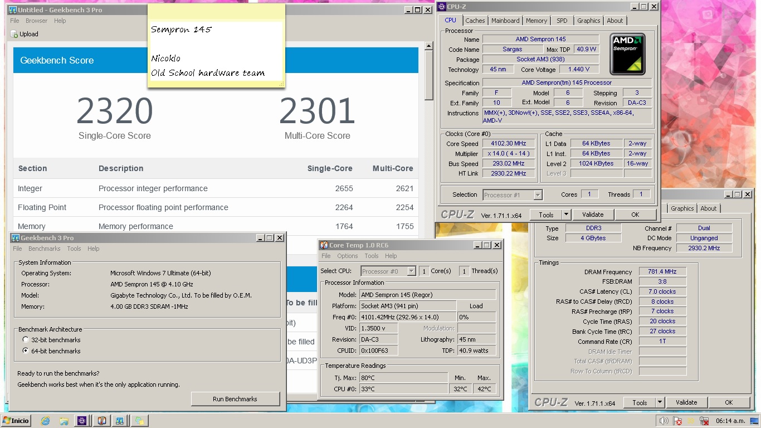Open the Action Center flag tray icon
The width and height of the screenshot is (761, 428).
(678, 421)
